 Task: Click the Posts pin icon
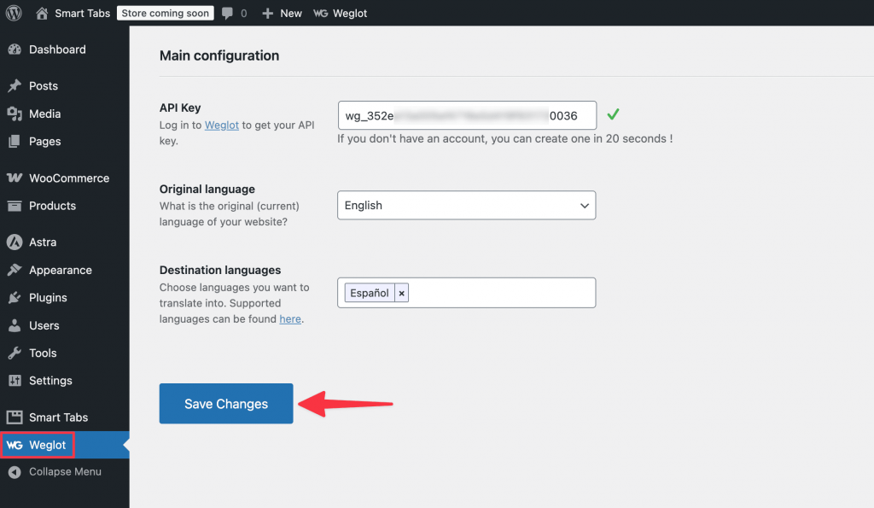coord(15,86)
